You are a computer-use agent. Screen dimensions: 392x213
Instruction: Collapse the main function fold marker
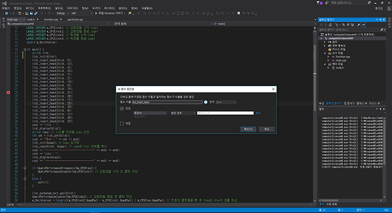[24, 50]
